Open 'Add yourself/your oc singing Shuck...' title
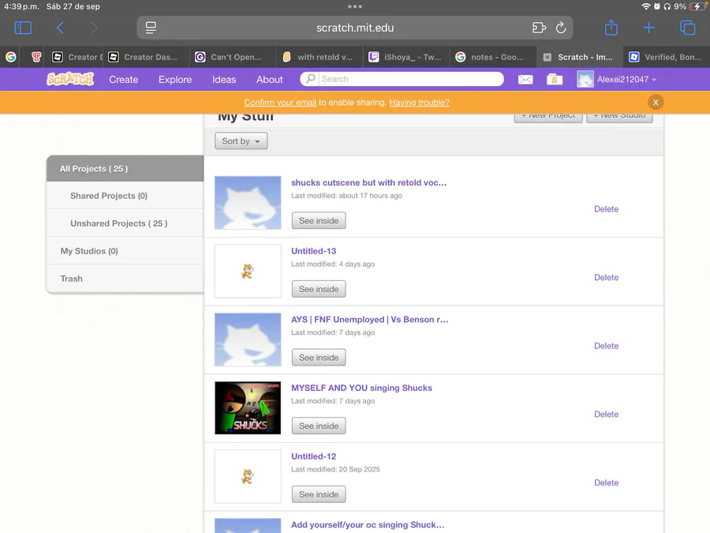Screen dimensions: 710x533 pyautogui.click(x=367, y=525)
